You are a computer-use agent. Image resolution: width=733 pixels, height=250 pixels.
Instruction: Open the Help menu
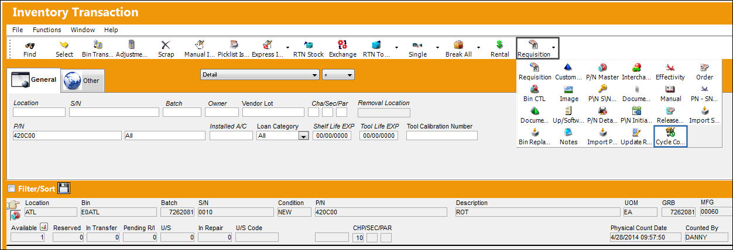[x=111, y=30]
